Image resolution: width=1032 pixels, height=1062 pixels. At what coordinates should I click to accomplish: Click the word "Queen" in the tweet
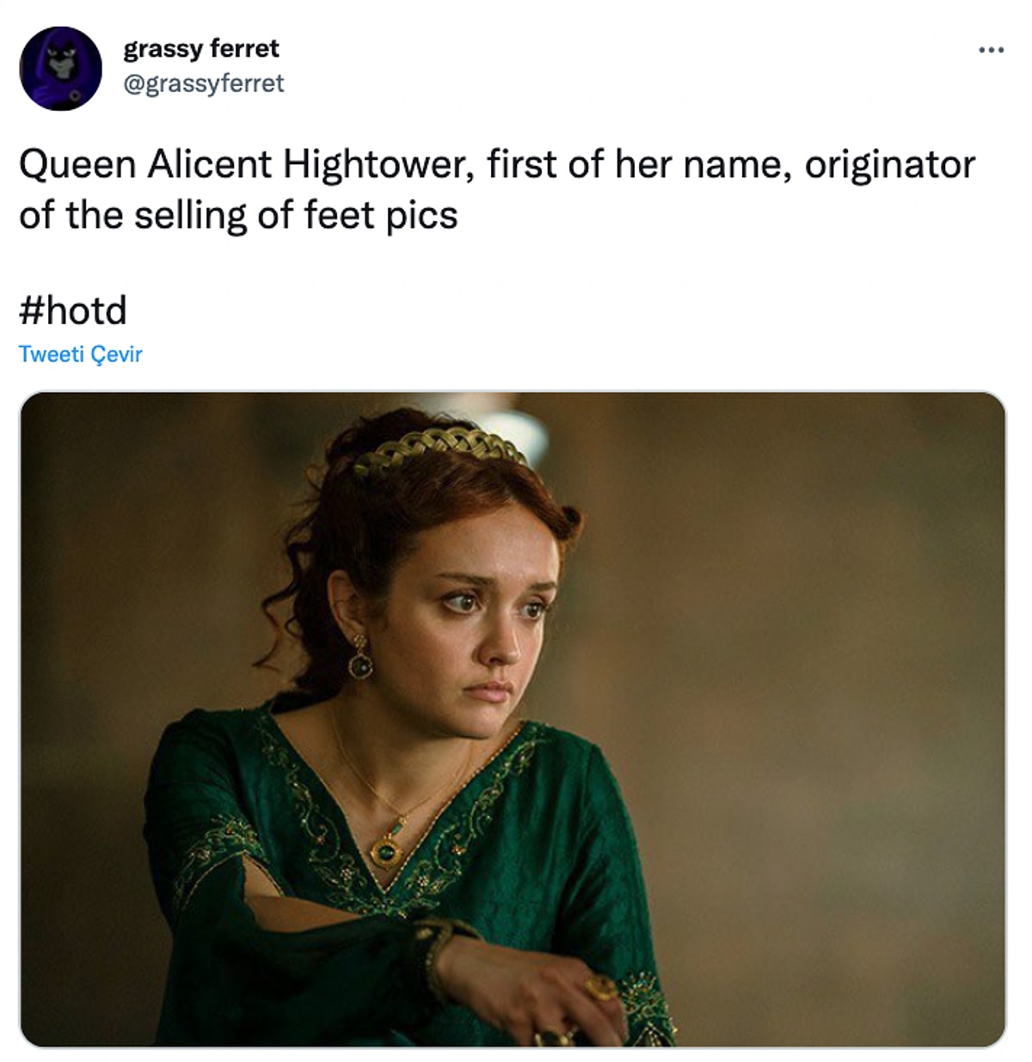click(x=77, y=164)
